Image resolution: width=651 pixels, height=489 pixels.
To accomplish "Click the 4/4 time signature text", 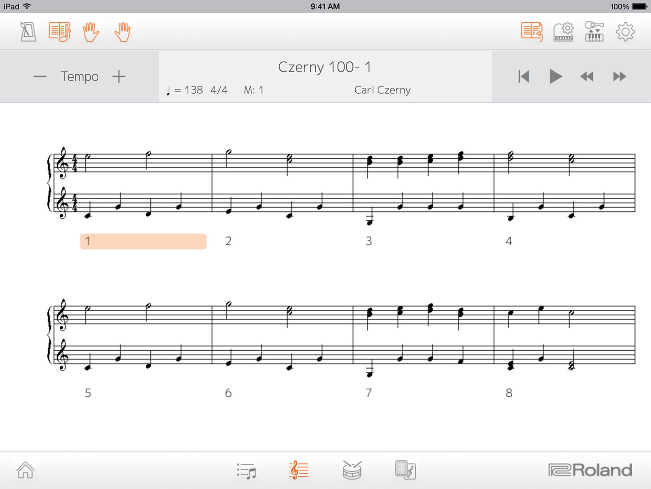I will tap(219, 90).
